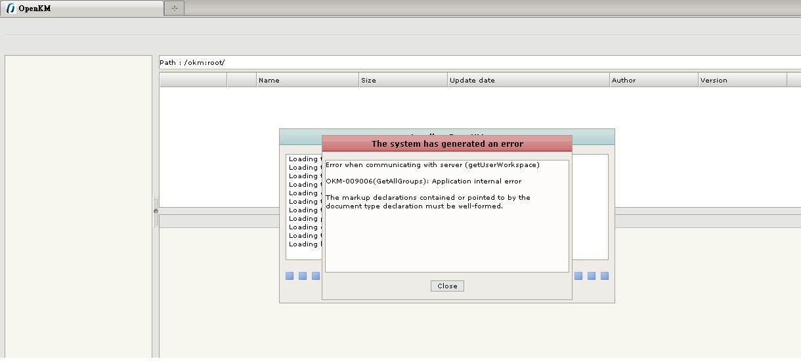
Task: Click the Close button in error dialog
Action: tap(447, 286)
